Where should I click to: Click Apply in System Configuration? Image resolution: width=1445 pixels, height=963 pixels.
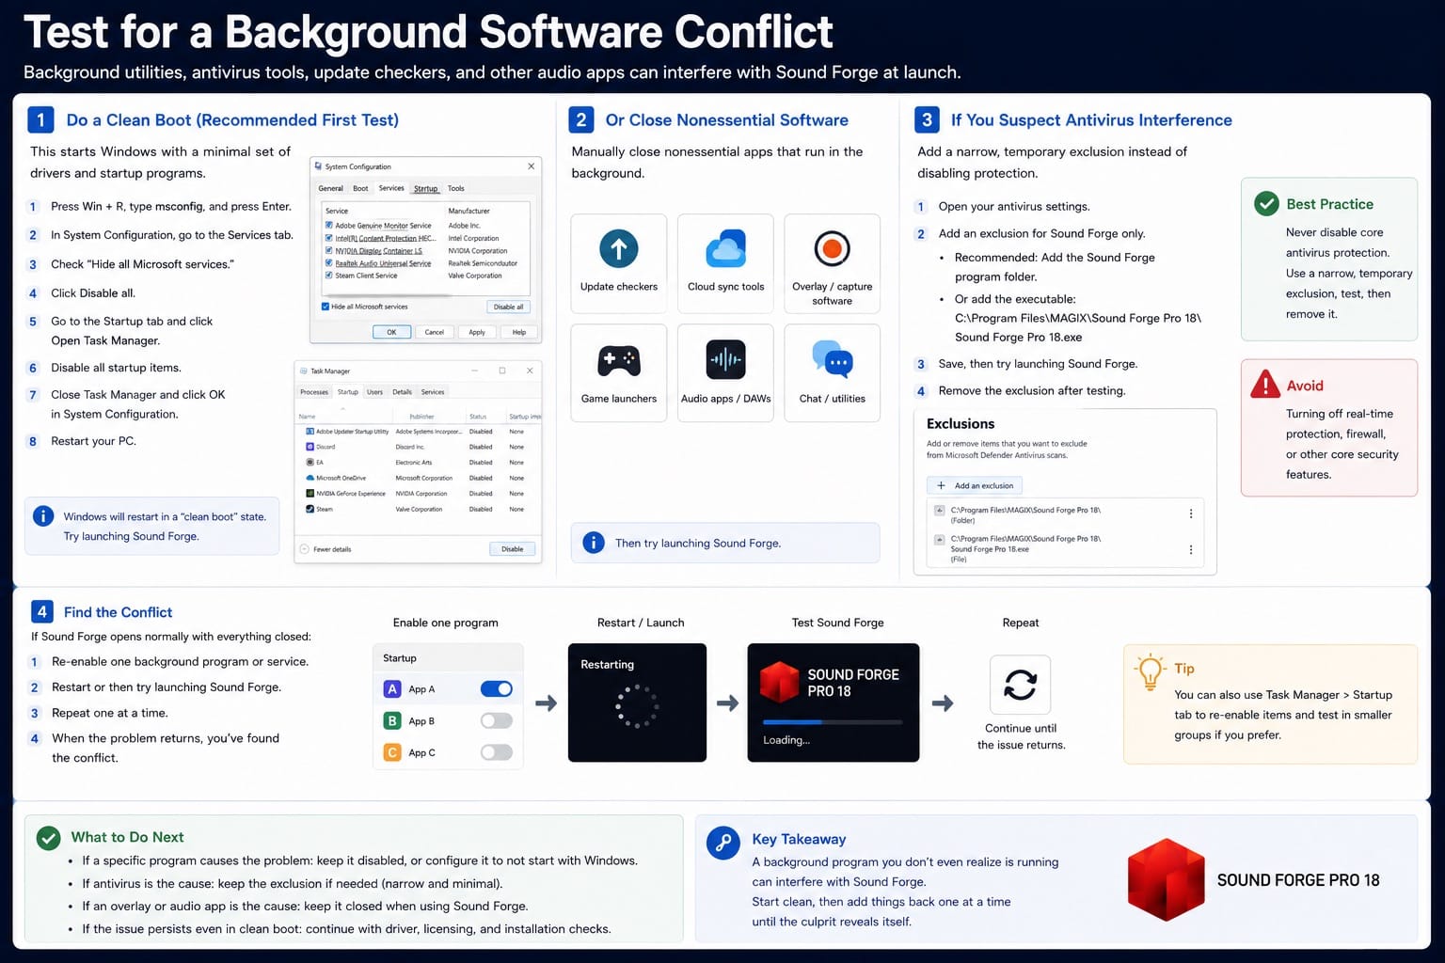(x=477, y=332)
